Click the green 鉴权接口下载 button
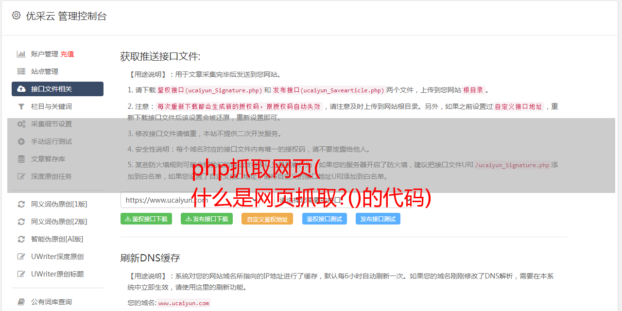This screenshot has width=622, height=311. (x=146, y=219)
